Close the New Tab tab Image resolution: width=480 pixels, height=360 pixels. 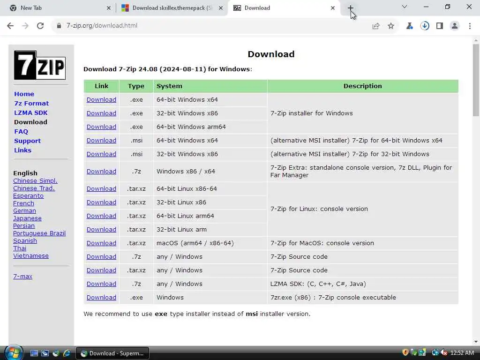[x=109, y=8]
